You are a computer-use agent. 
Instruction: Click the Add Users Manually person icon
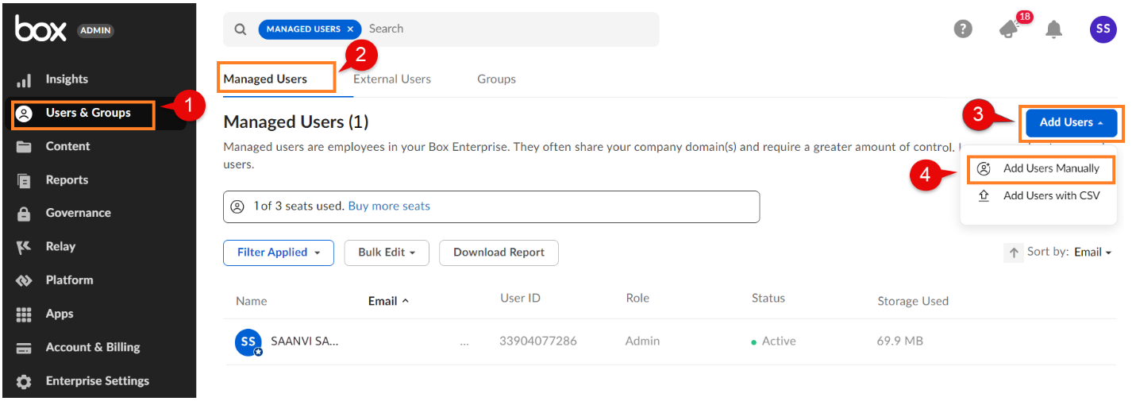click(984, 168)
